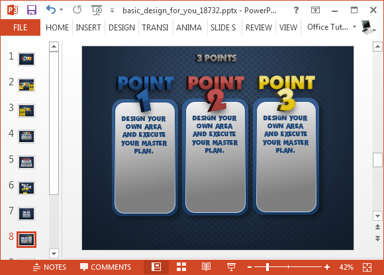Select the '3 POINTS' slide title

tap(216, 58)
